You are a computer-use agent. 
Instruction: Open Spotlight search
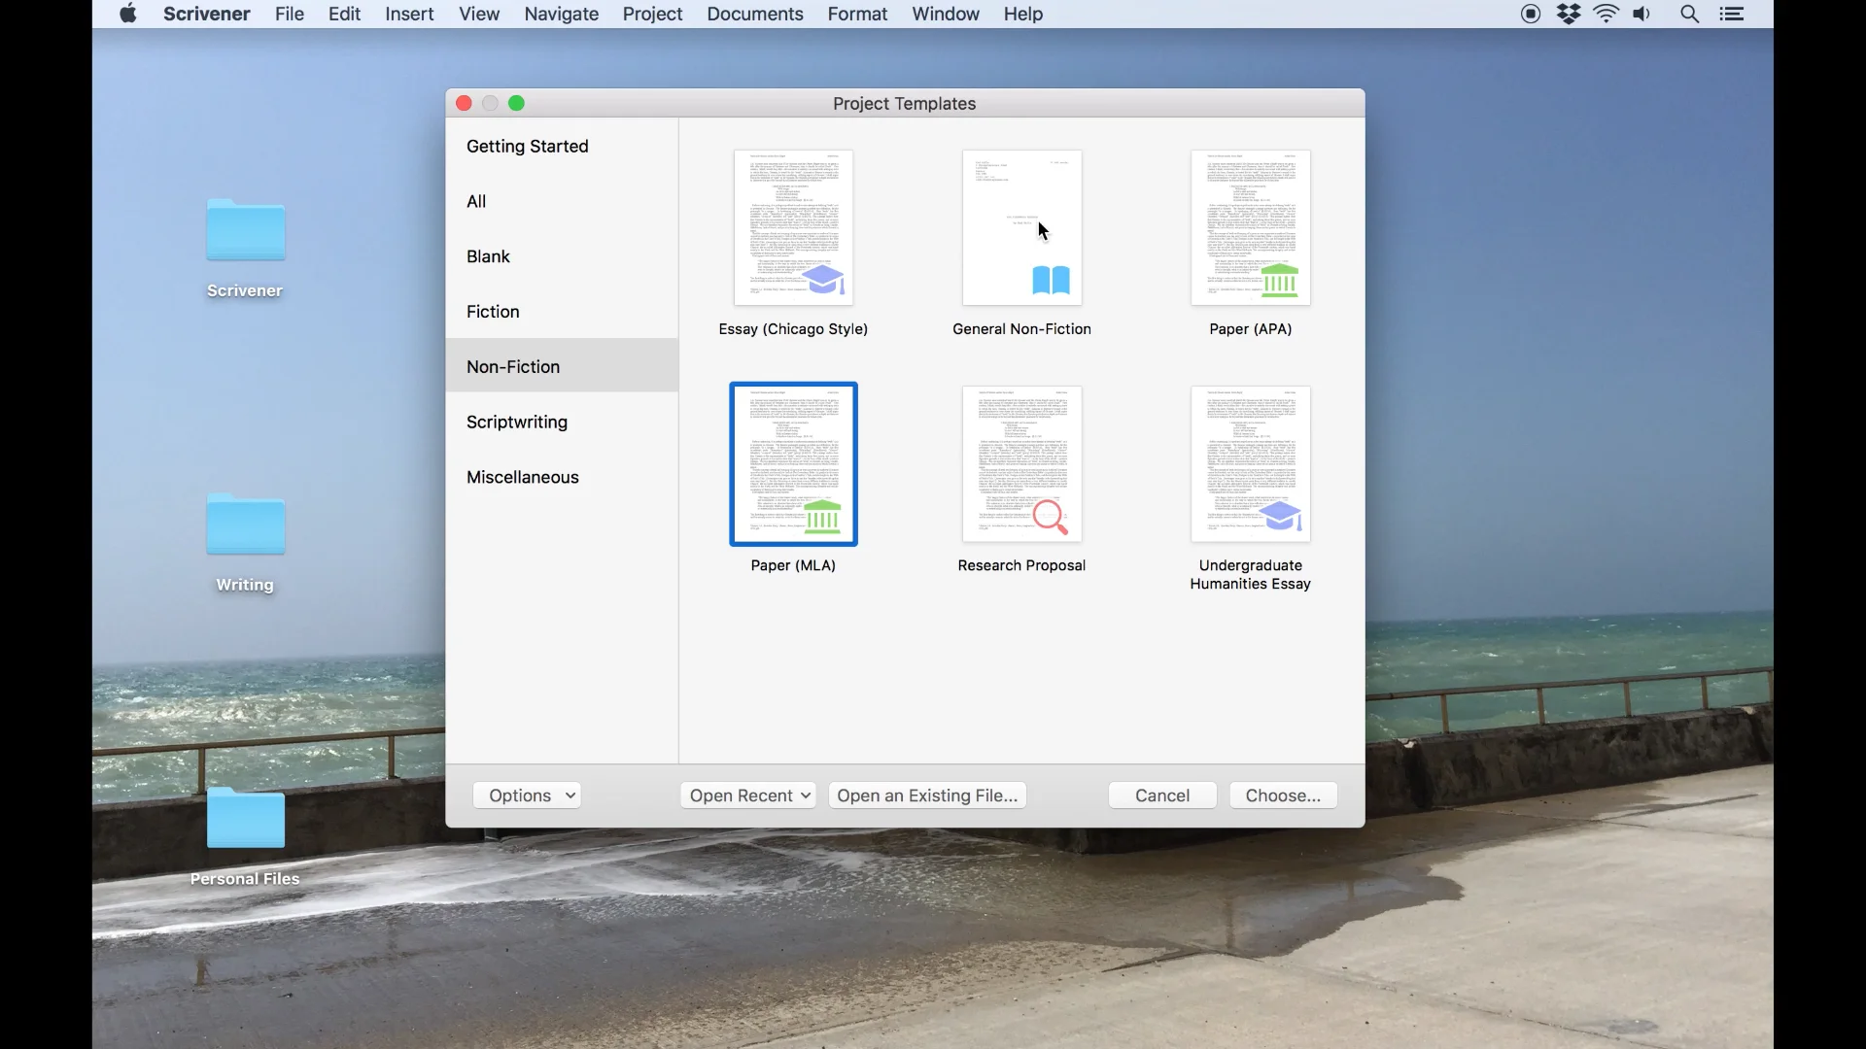(1690, 14)
